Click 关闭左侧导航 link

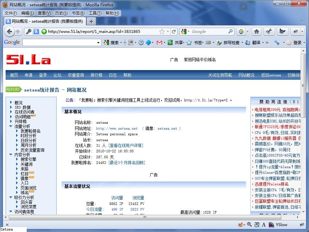pos(220,75)
